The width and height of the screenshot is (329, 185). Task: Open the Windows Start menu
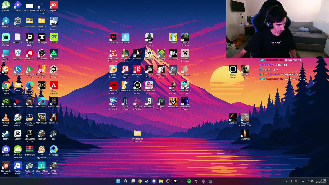pos(118,181)
